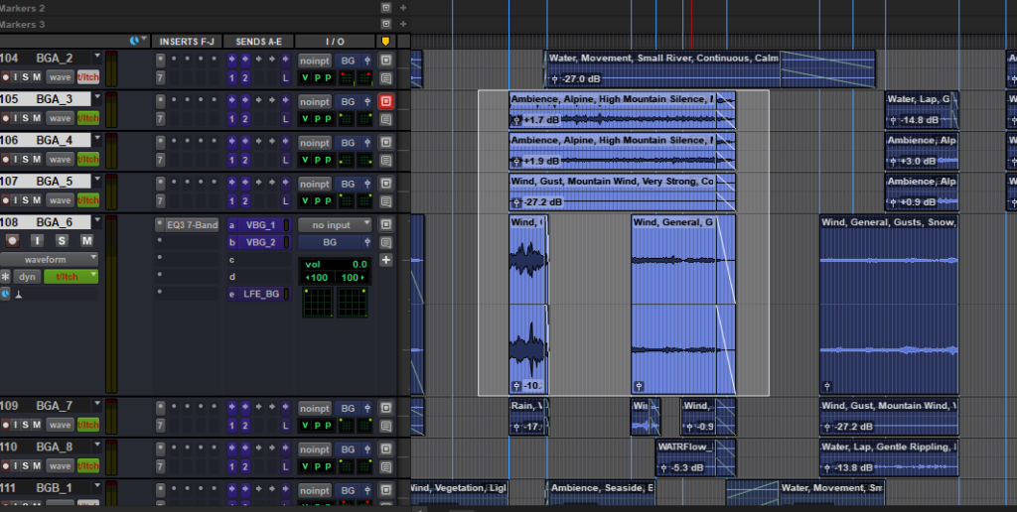Add a marker to Markers 2 ruler
The height and width of the screenshot is (512, 1017).
403,8
